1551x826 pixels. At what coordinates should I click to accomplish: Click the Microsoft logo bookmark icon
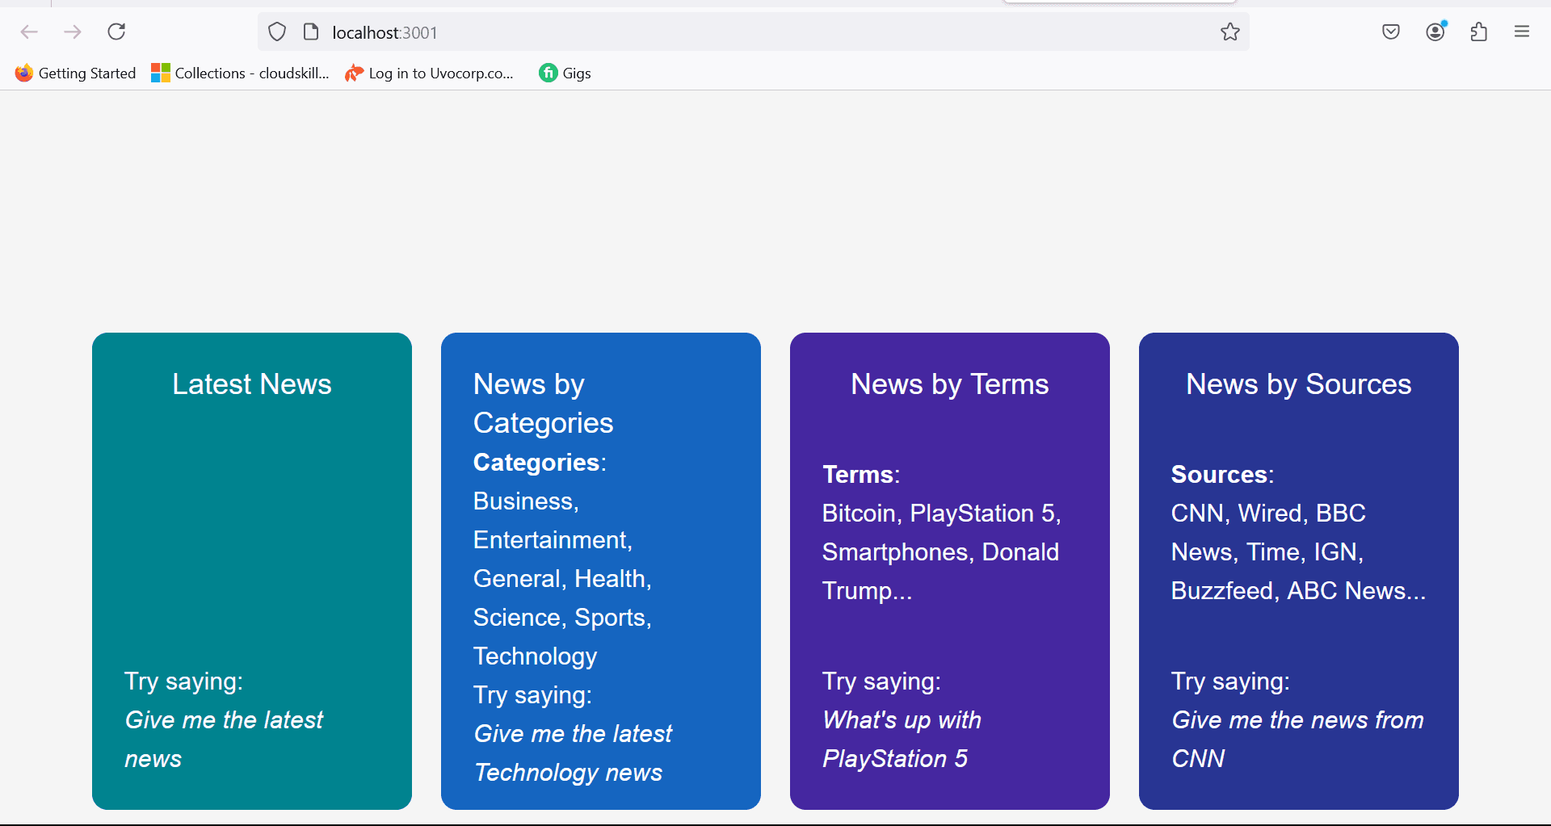click(x=161, y=73)
